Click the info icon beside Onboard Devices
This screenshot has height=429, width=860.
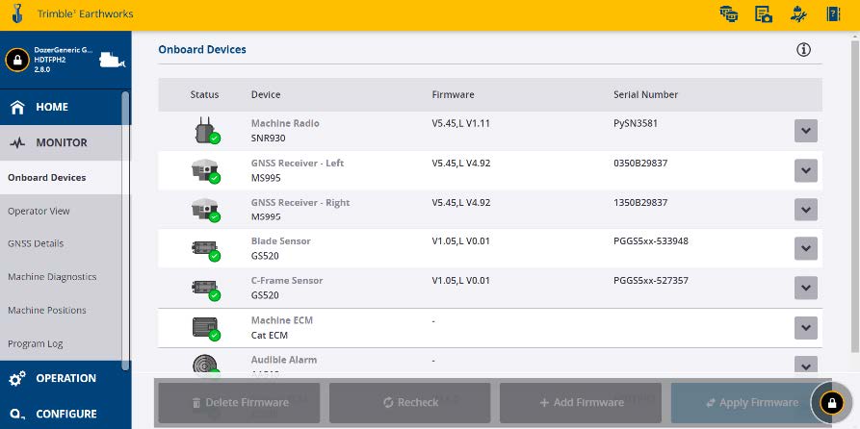[803, 50]
